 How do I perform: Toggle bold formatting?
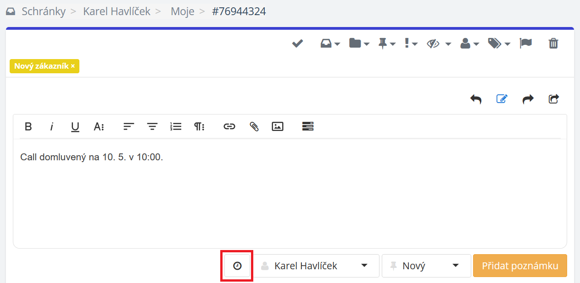28,126
